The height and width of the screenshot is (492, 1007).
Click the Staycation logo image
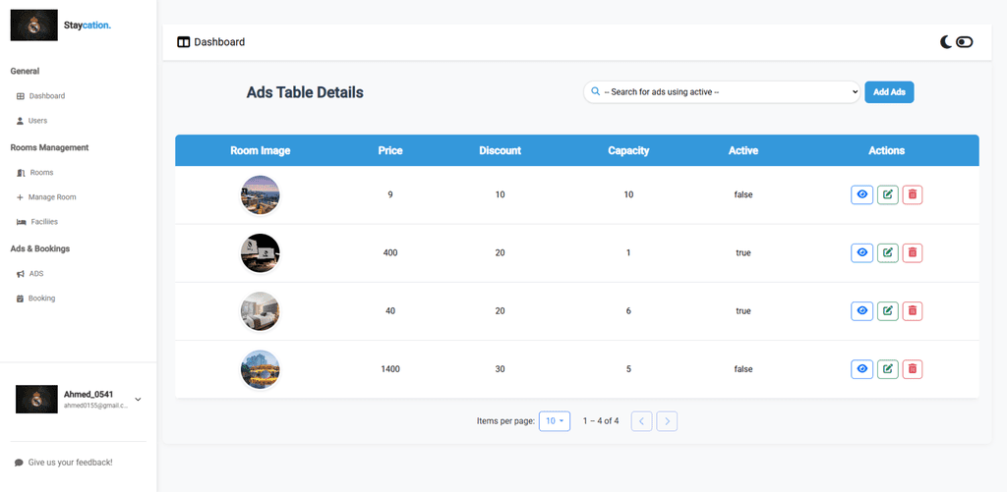33,25
